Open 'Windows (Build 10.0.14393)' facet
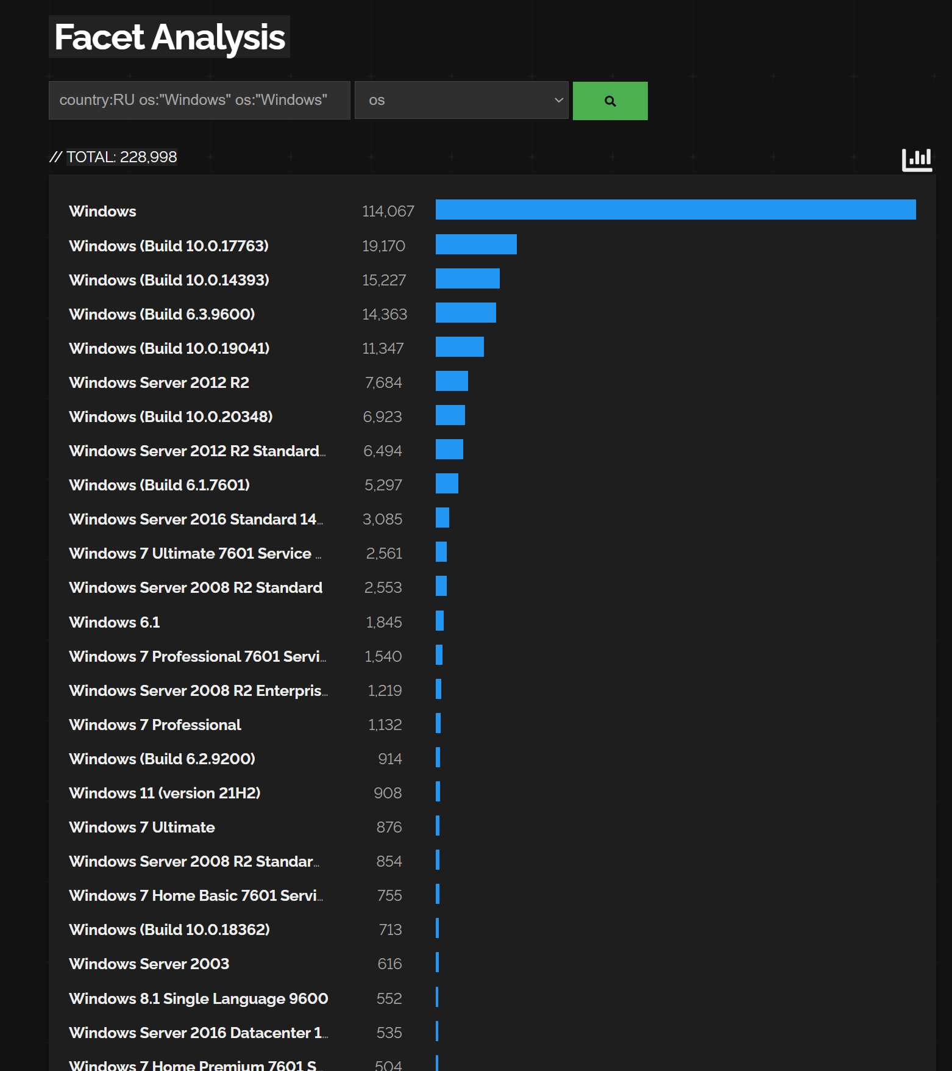 (x=169, y=280)
